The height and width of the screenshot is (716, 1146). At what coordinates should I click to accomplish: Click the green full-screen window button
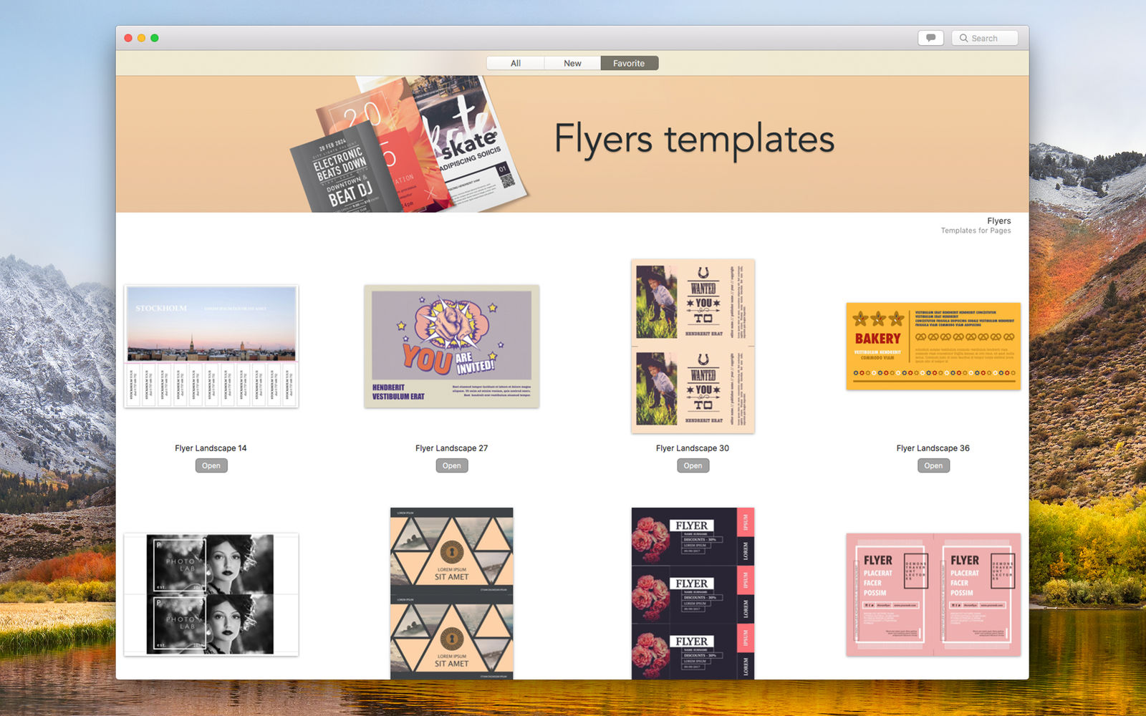click(155, 38)
